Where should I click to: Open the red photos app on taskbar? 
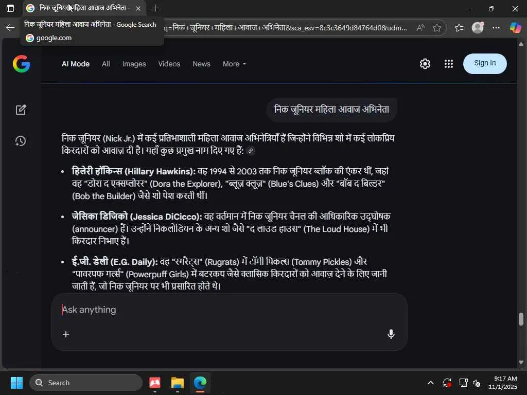click(154, 383)
